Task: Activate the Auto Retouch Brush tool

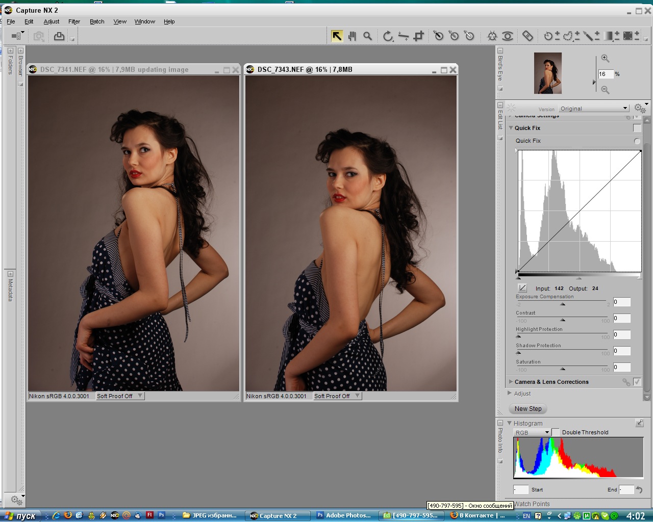Action: coord(528,36)
